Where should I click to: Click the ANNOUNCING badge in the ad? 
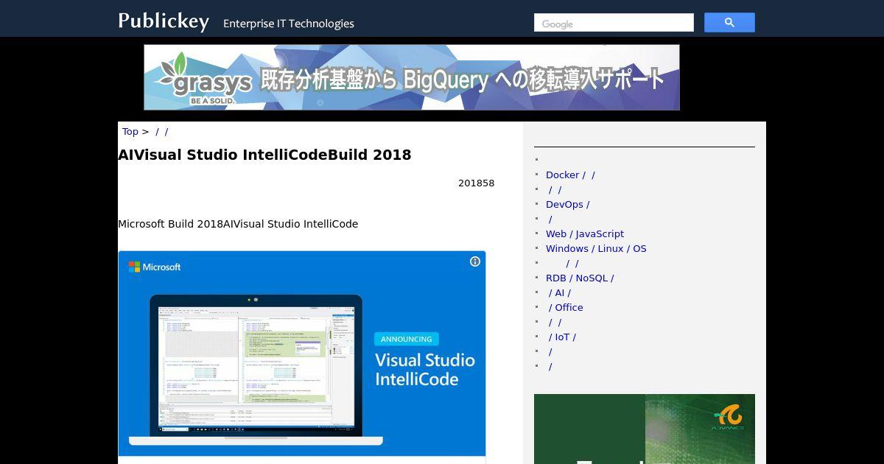click(407, 339)
